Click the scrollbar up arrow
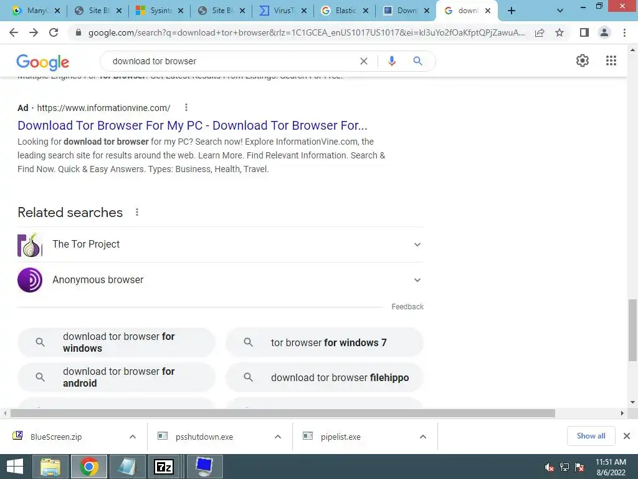This screenshot has width=638, height=479. [x=632, y=50]
